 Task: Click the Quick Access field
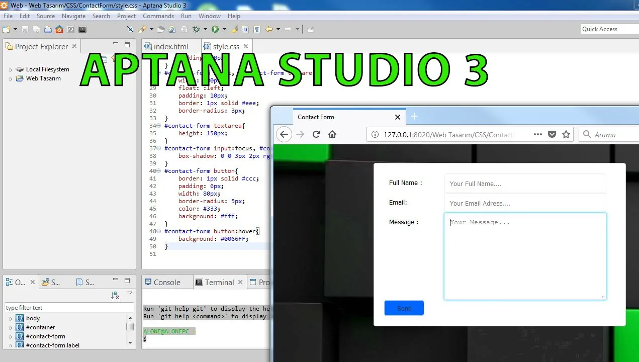tap(609, 29)
